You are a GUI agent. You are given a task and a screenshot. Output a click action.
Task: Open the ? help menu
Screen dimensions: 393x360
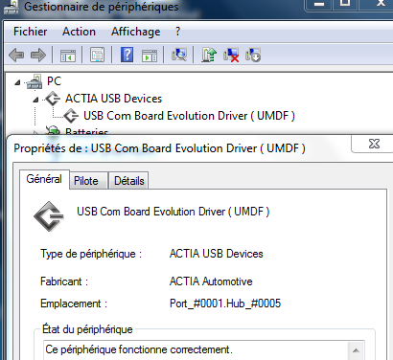point(177,32)
